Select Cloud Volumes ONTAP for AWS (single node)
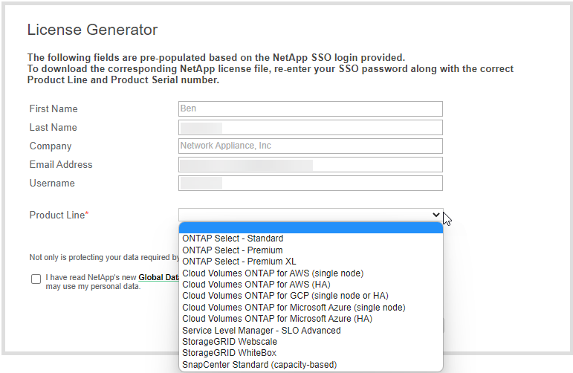Screen dimensions: 573x373 tap(272, 273)
